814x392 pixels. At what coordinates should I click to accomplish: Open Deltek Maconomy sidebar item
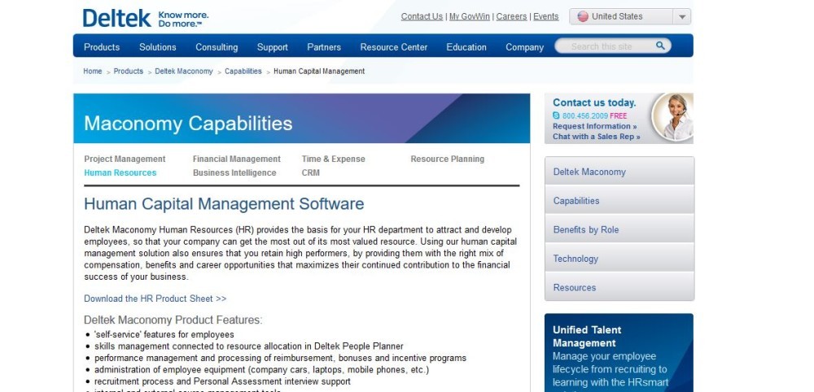tap(619, 172)
